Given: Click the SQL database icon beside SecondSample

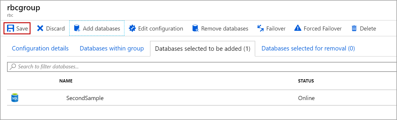Looking at the screenshot, I should 14,98.
